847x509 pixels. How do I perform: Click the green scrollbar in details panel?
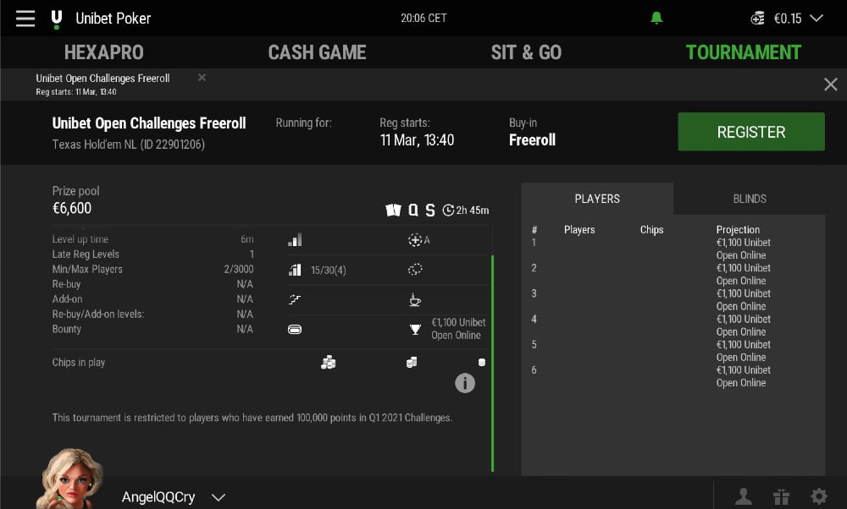[x=493, y=364]
